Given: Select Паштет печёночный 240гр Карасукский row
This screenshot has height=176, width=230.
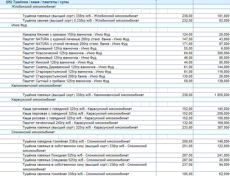Looking at the screenshot, I should tap(70, 123).
